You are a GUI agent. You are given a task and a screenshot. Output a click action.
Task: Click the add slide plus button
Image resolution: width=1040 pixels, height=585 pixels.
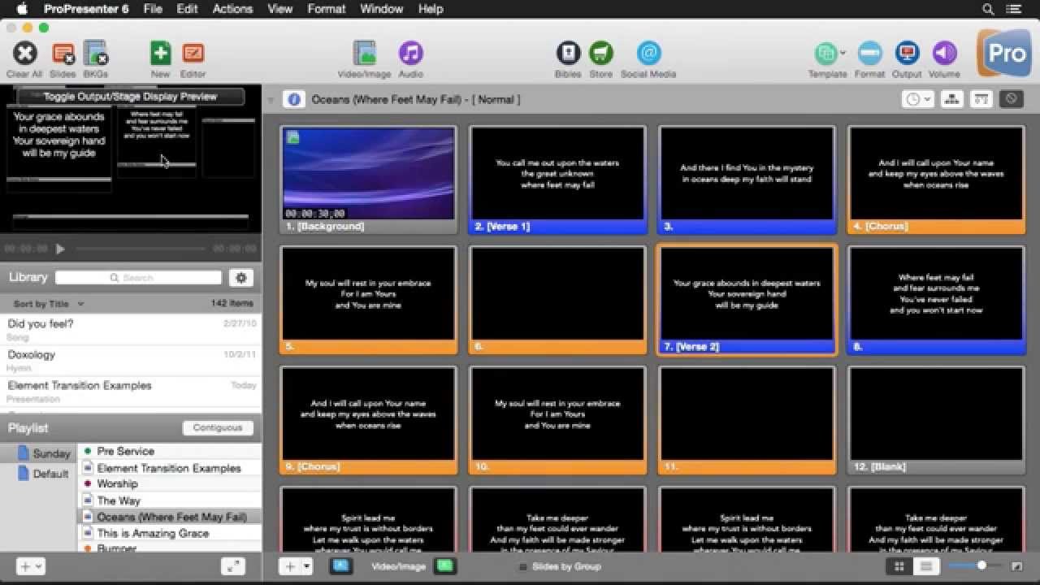pyautogui.click(x=290, y=566)
